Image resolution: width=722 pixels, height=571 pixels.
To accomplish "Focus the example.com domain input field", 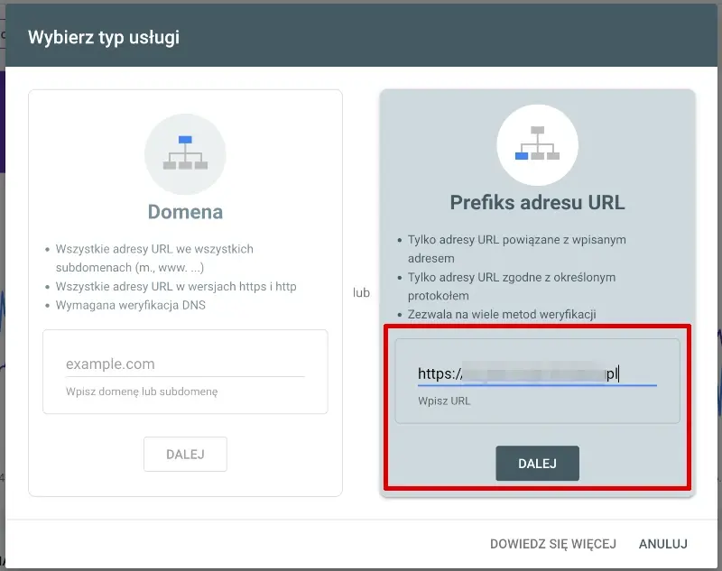I will (x=185, y=364).
